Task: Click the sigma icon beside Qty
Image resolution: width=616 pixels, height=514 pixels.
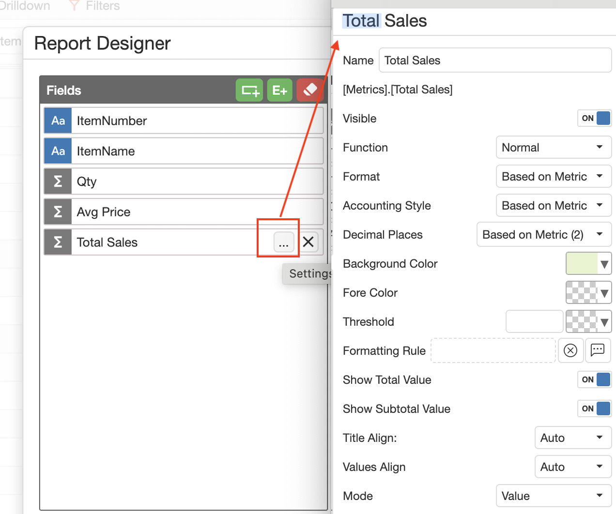Action: [x=58, y=181]
